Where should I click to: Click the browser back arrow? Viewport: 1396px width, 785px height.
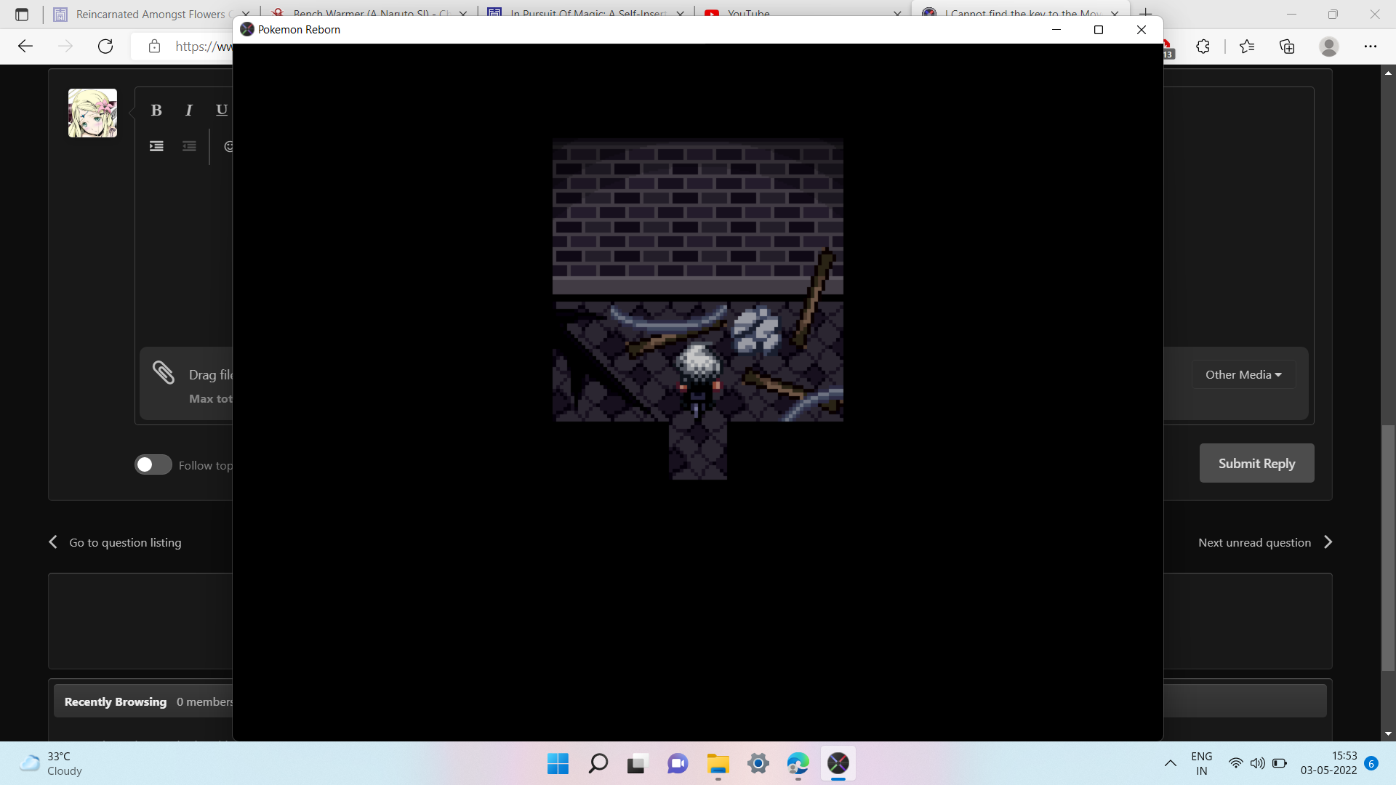pyautogui.click(x=25, y=47)
